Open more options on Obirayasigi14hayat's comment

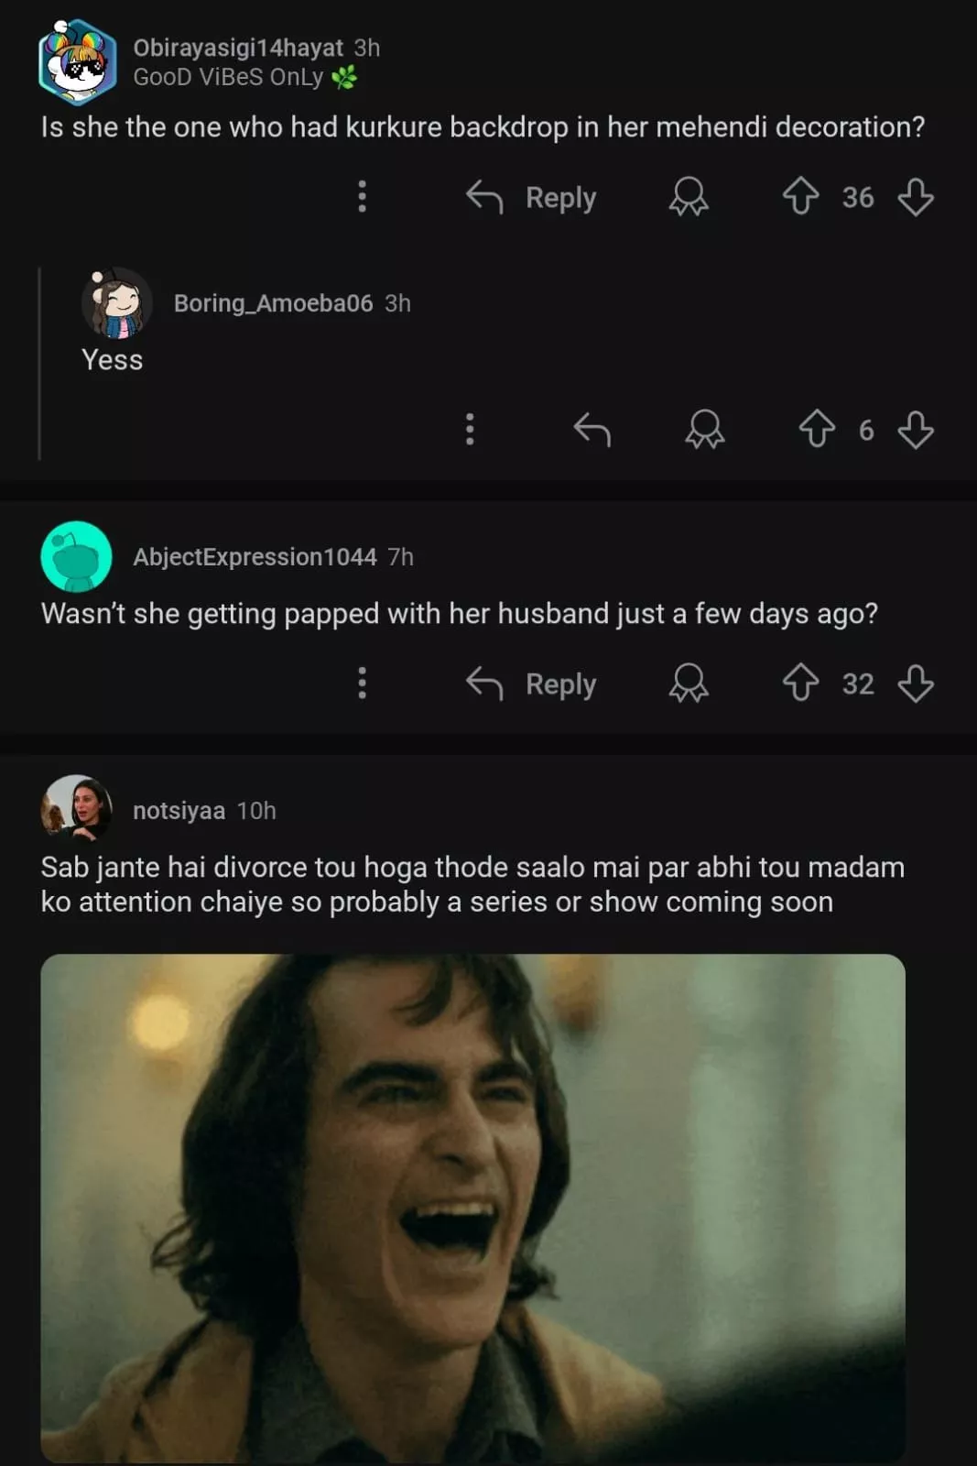click(363, 196)
